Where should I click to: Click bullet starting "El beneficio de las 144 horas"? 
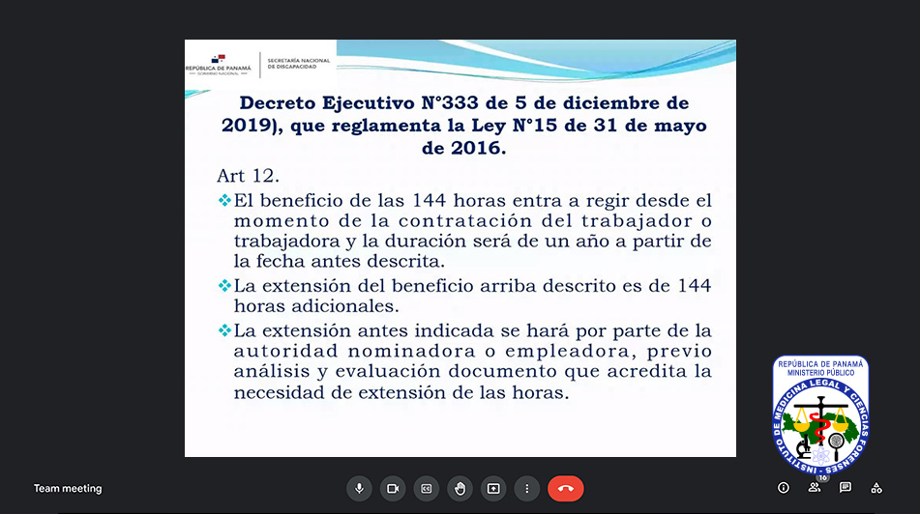point(464,230)
